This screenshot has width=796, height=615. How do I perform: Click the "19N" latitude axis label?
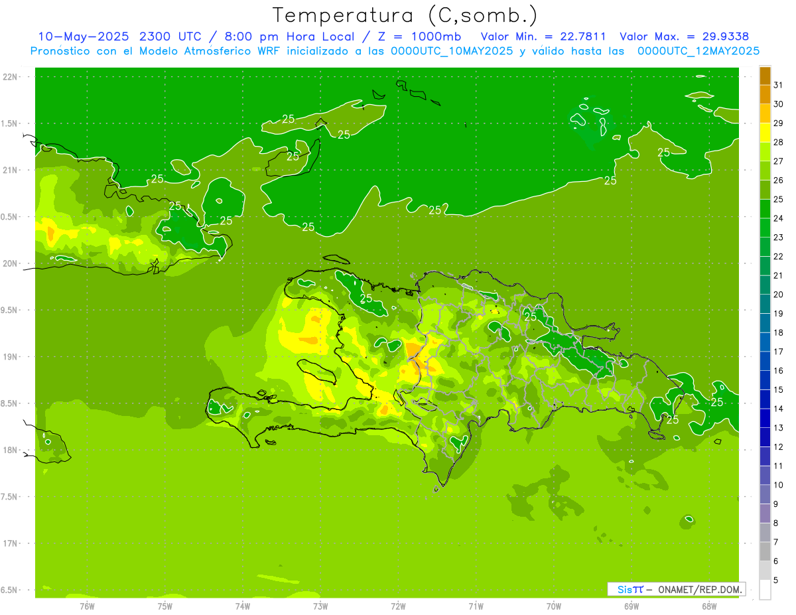10,357
